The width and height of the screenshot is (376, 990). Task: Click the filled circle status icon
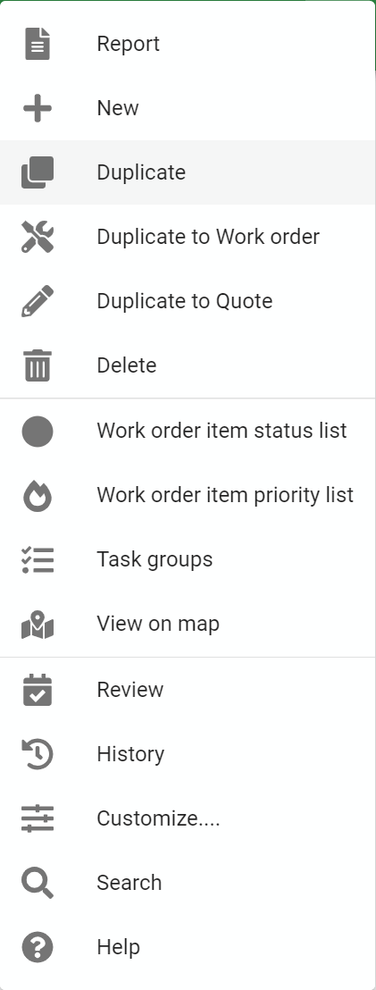38,432
